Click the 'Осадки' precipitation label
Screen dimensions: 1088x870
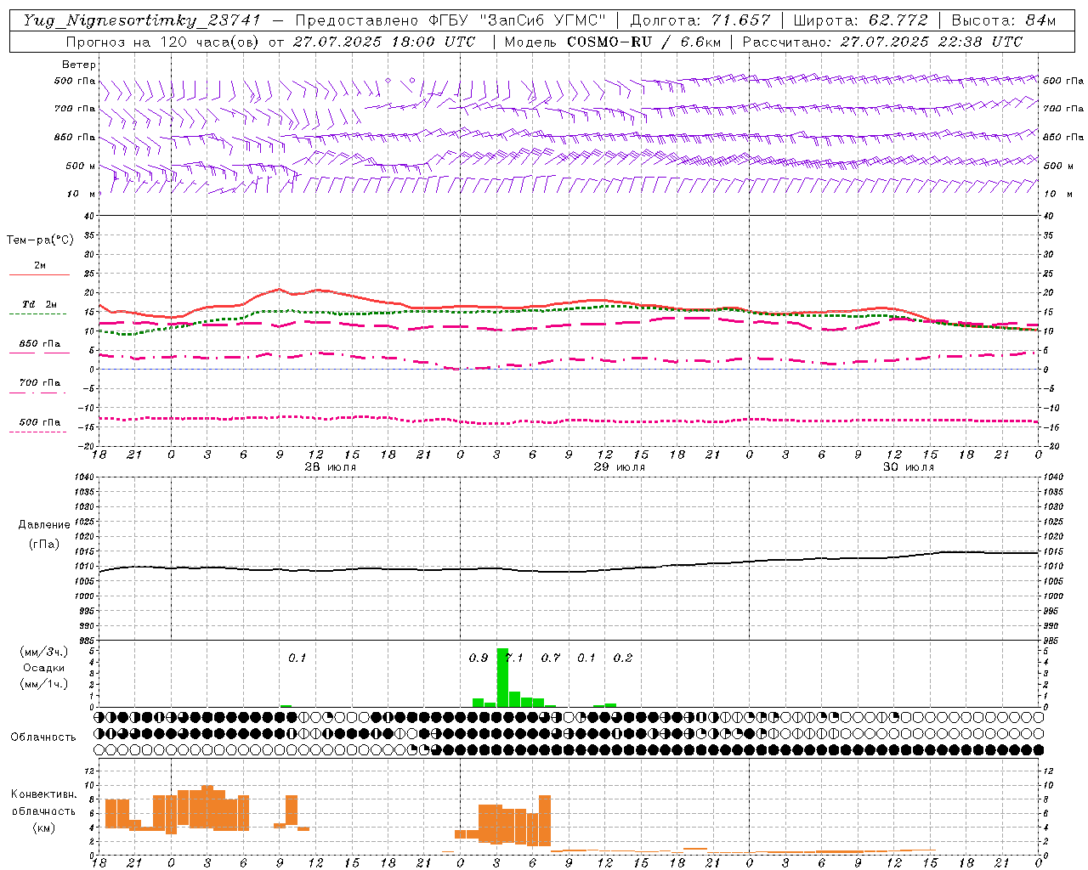pyautogui.click(x=44, y=668)
